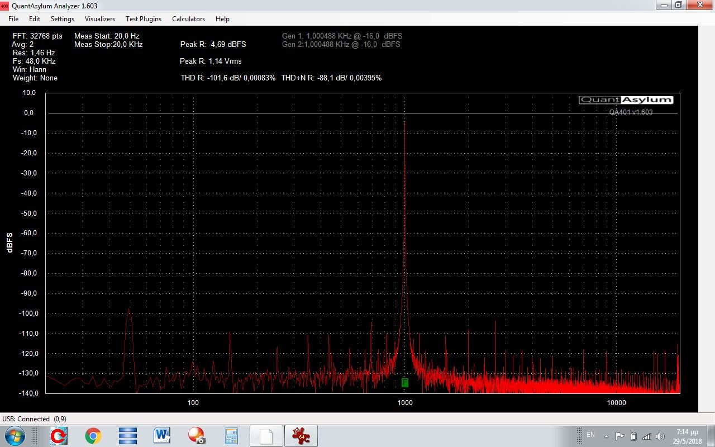This screenshot has height=447, width=715.
Task: Open the Visualizers menu
Action: pos(100,19)
